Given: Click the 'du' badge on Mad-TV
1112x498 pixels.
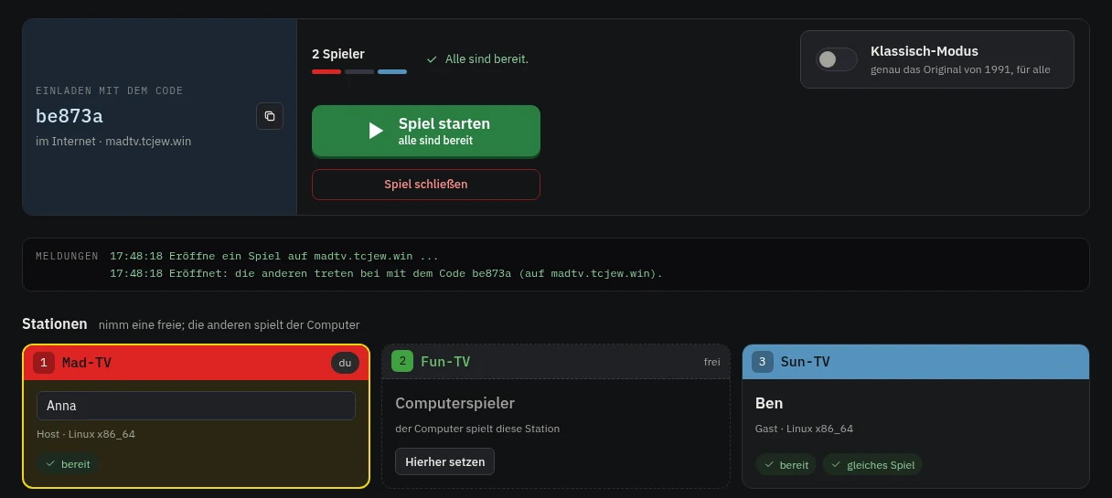Looking at the screenshot, I should click(x=345, y=363).
